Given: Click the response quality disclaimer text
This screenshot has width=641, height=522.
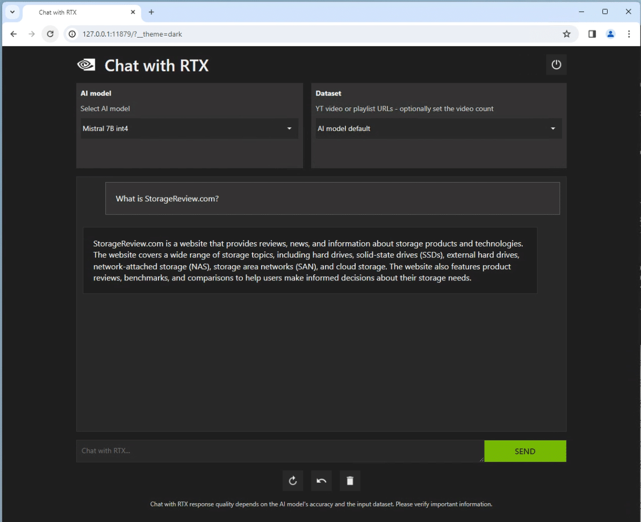Looking at the screenshot, I should pos(321,504).
